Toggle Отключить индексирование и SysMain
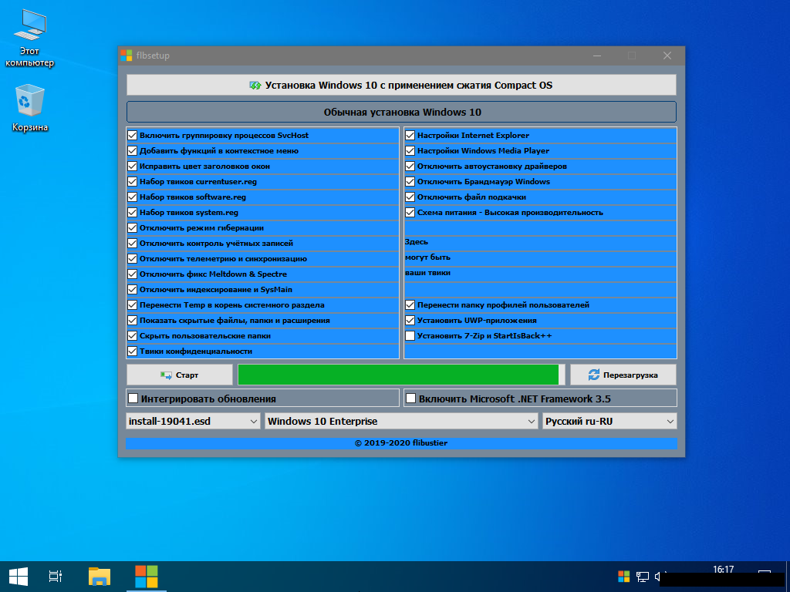This screenshot has height=592, width=790. pyautogui.click(x=133, y=290)
